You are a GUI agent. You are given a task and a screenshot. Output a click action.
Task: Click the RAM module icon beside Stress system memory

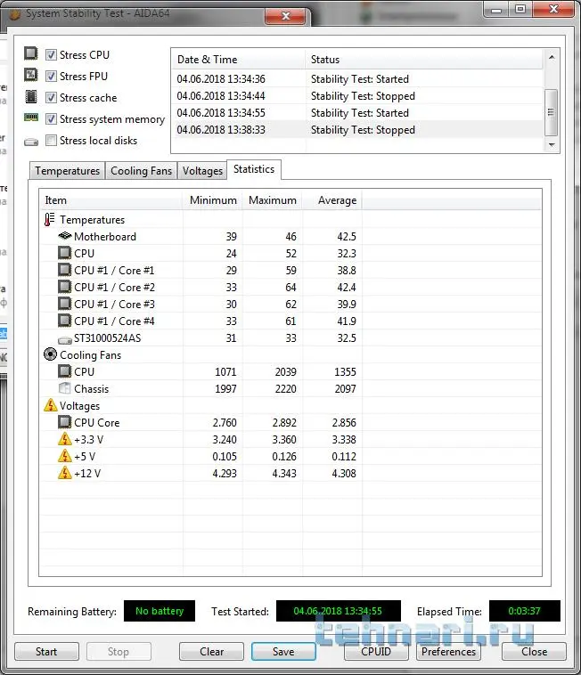pyautogui.click(x=31, y=118)
